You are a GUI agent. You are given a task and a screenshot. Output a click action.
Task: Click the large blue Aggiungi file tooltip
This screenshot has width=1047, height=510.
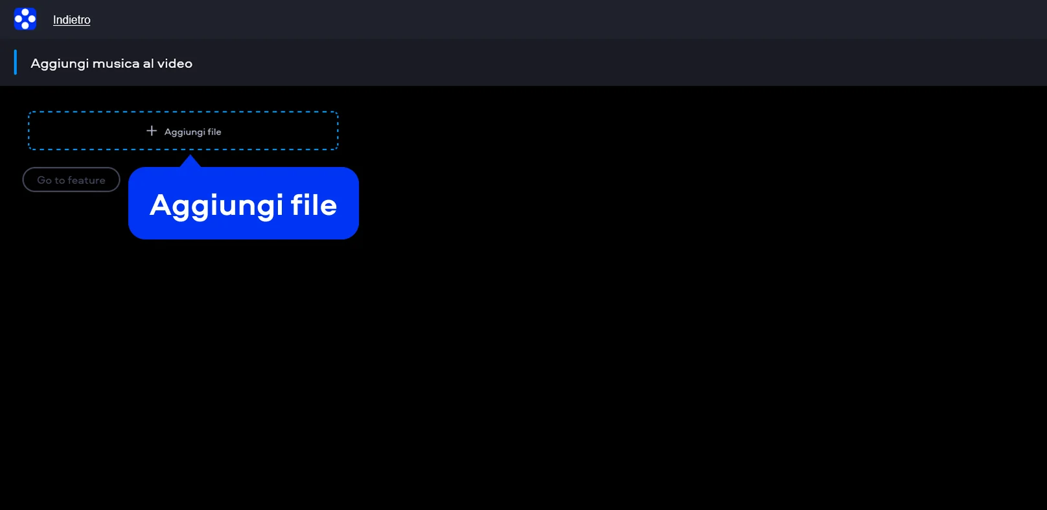tap(244, 203)
